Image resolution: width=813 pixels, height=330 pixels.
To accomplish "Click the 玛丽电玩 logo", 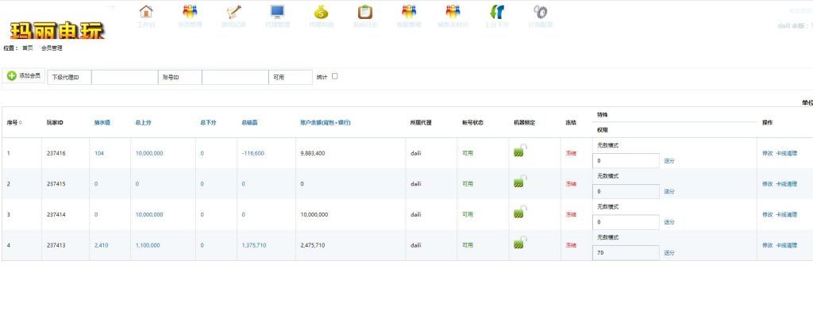I will coord(57,31).
